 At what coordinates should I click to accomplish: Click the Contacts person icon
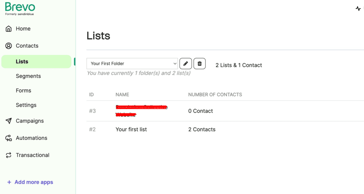(9, 46)
